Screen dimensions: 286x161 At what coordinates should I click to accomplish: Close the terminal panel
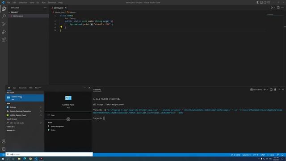(283, 89)
